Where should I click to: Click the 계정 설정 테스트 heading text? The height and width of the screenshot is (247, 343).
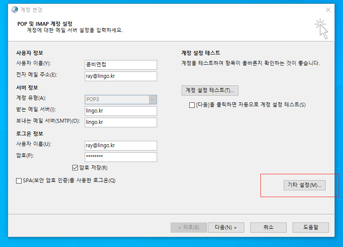pos(201,53)
